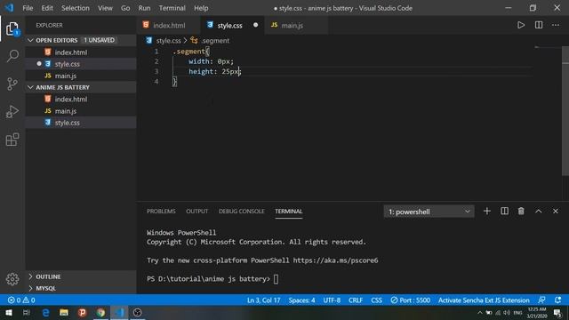Screen dimensions: 569x320
Task: Open the Explorer view in activity bar
Action: click(x=12, y=28)
